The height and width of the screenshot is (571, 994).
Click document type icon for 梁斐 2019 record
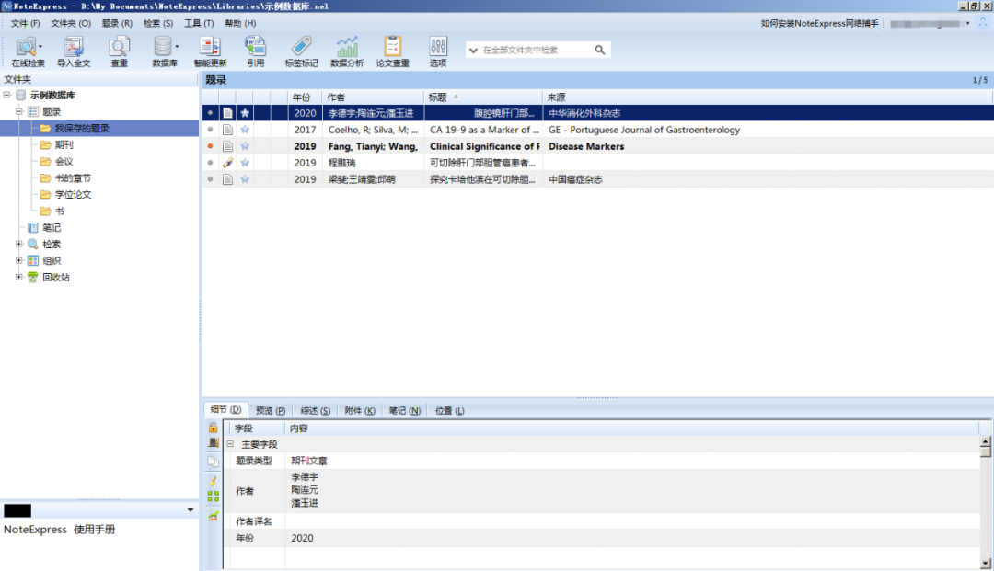tap(227, 179)
